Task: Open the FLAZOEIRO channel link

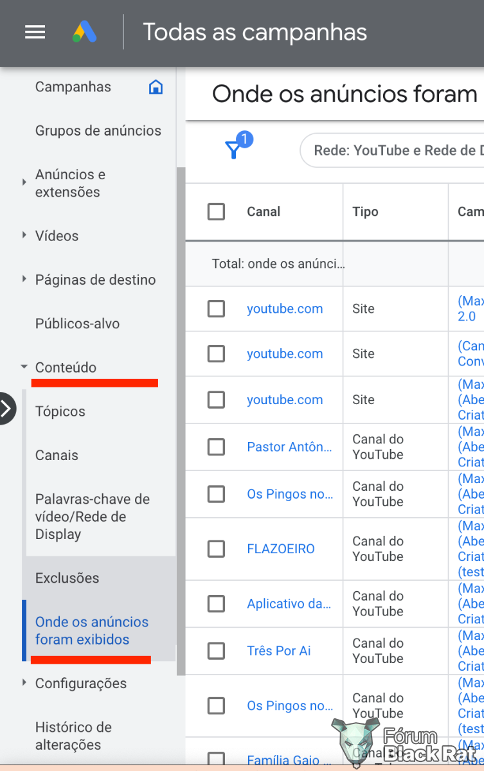Action: [281, 549]
